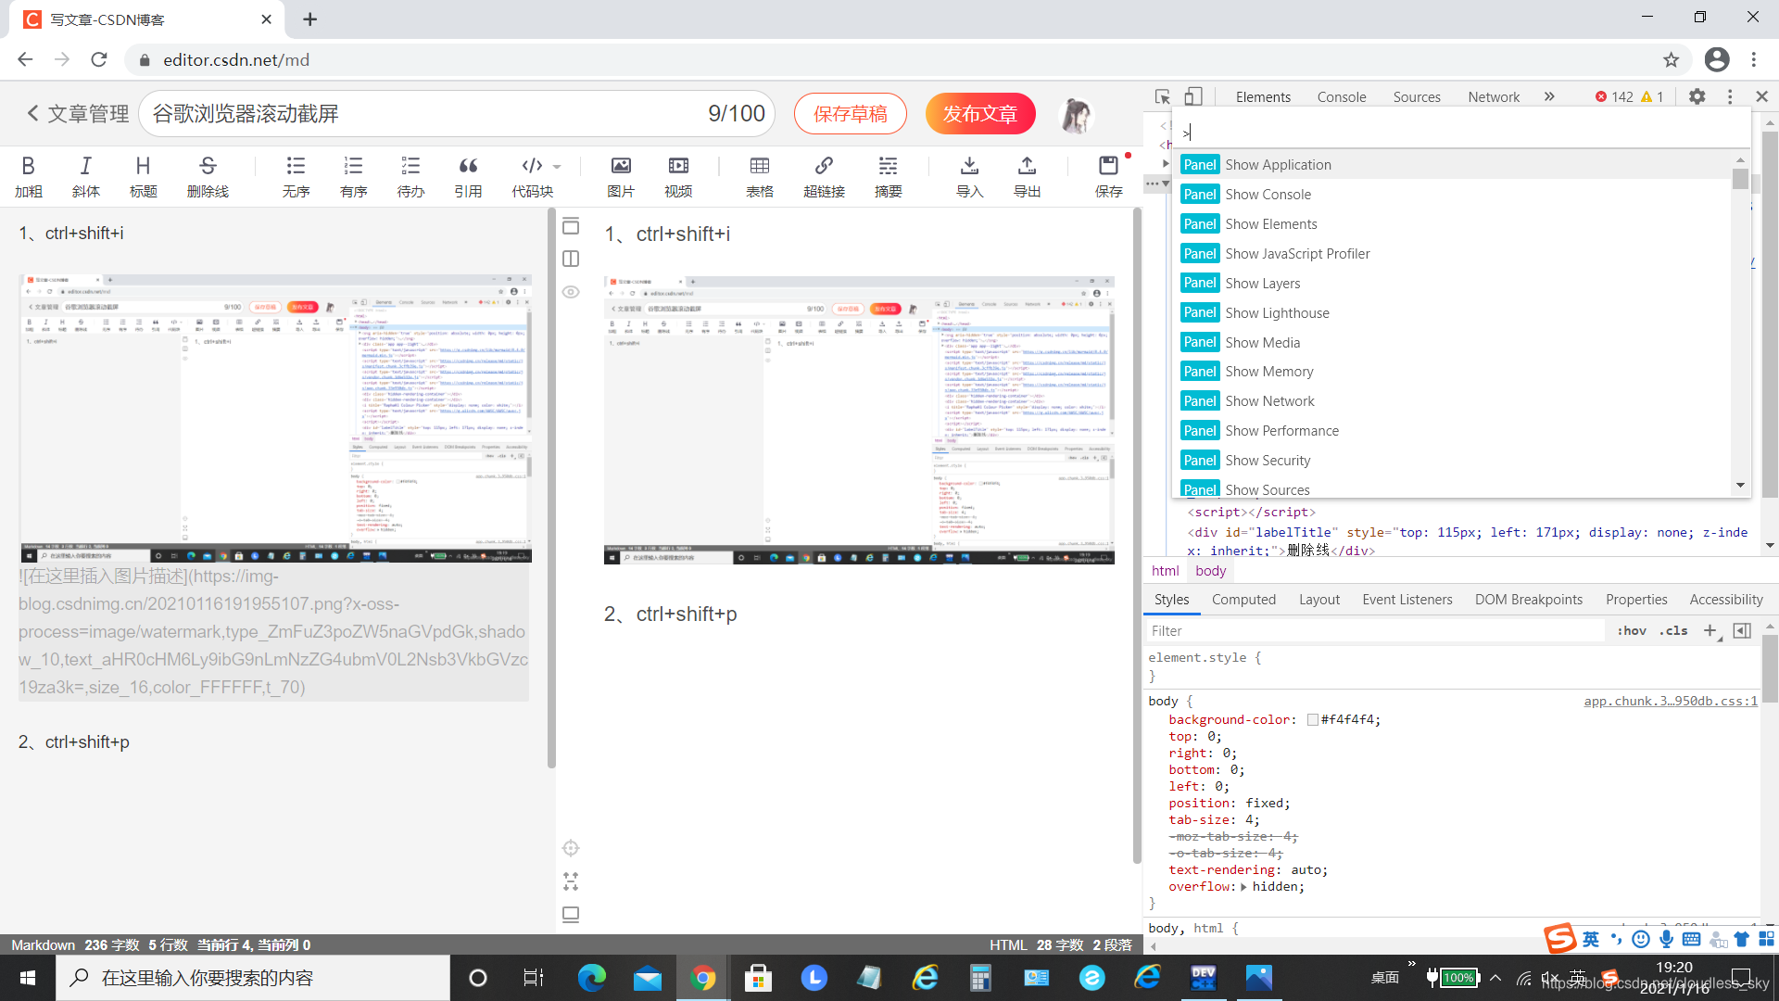
Task: Open the code block (代码块) dropdown arrow
Action: (x=557, y=167)
